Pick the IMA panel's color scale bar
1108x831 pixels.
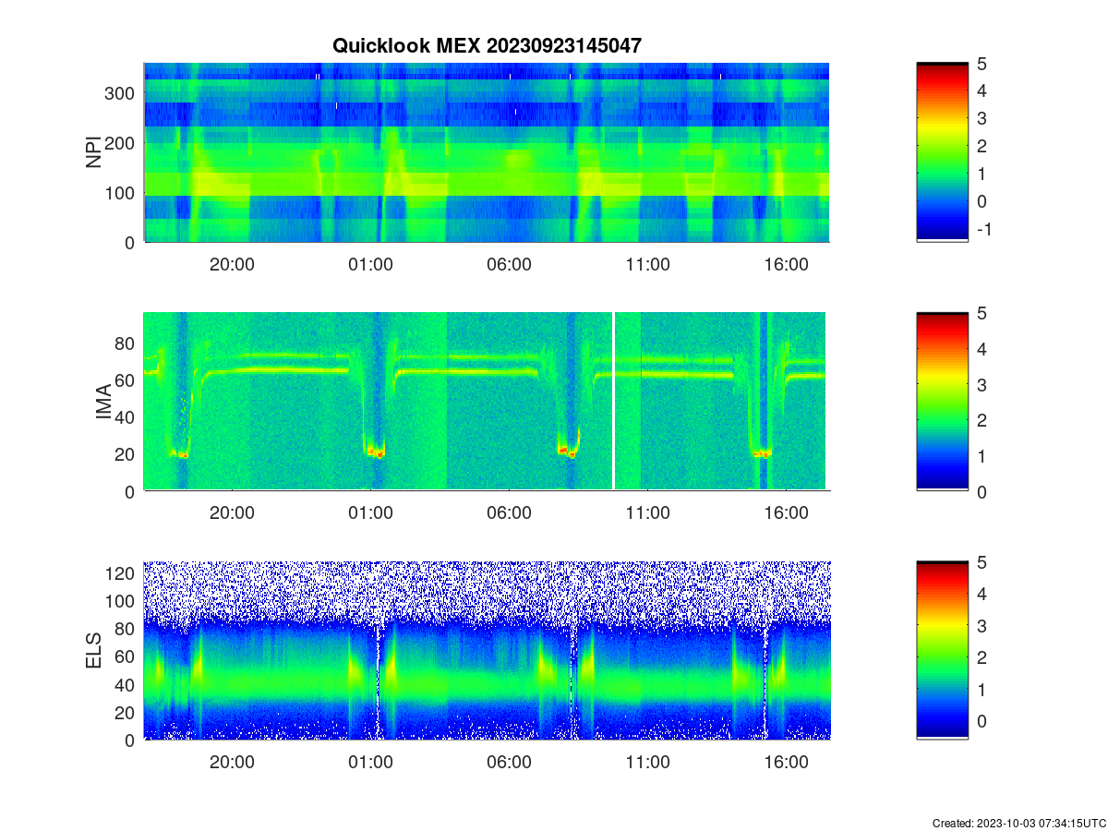(x=942, y=402)
